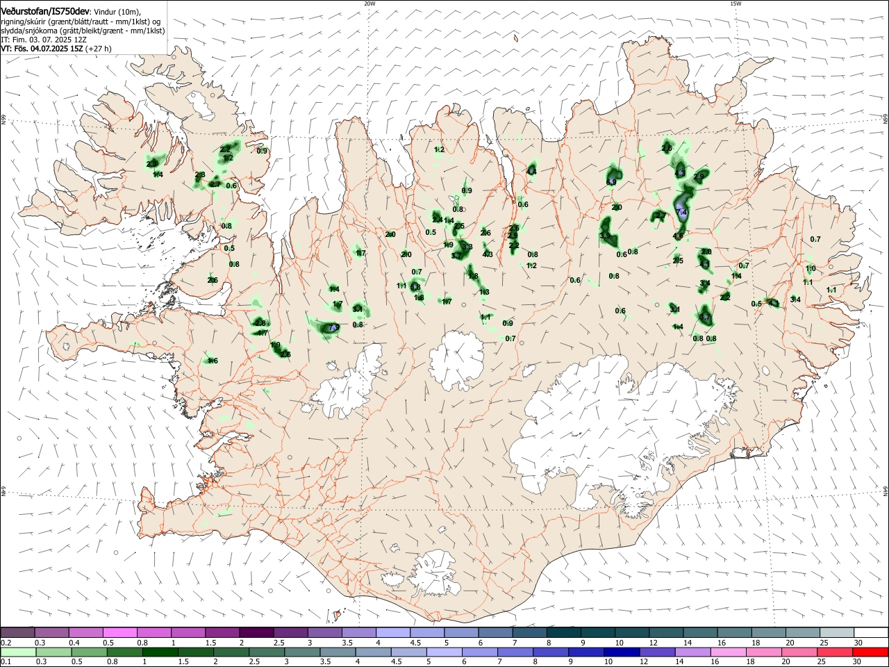Click the title text Veðurstofan/IS750dev

tap(45, 12)
